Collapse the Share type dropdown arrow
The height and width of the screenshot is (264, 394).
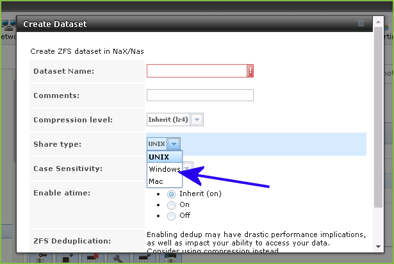click(x=174, y=144)
